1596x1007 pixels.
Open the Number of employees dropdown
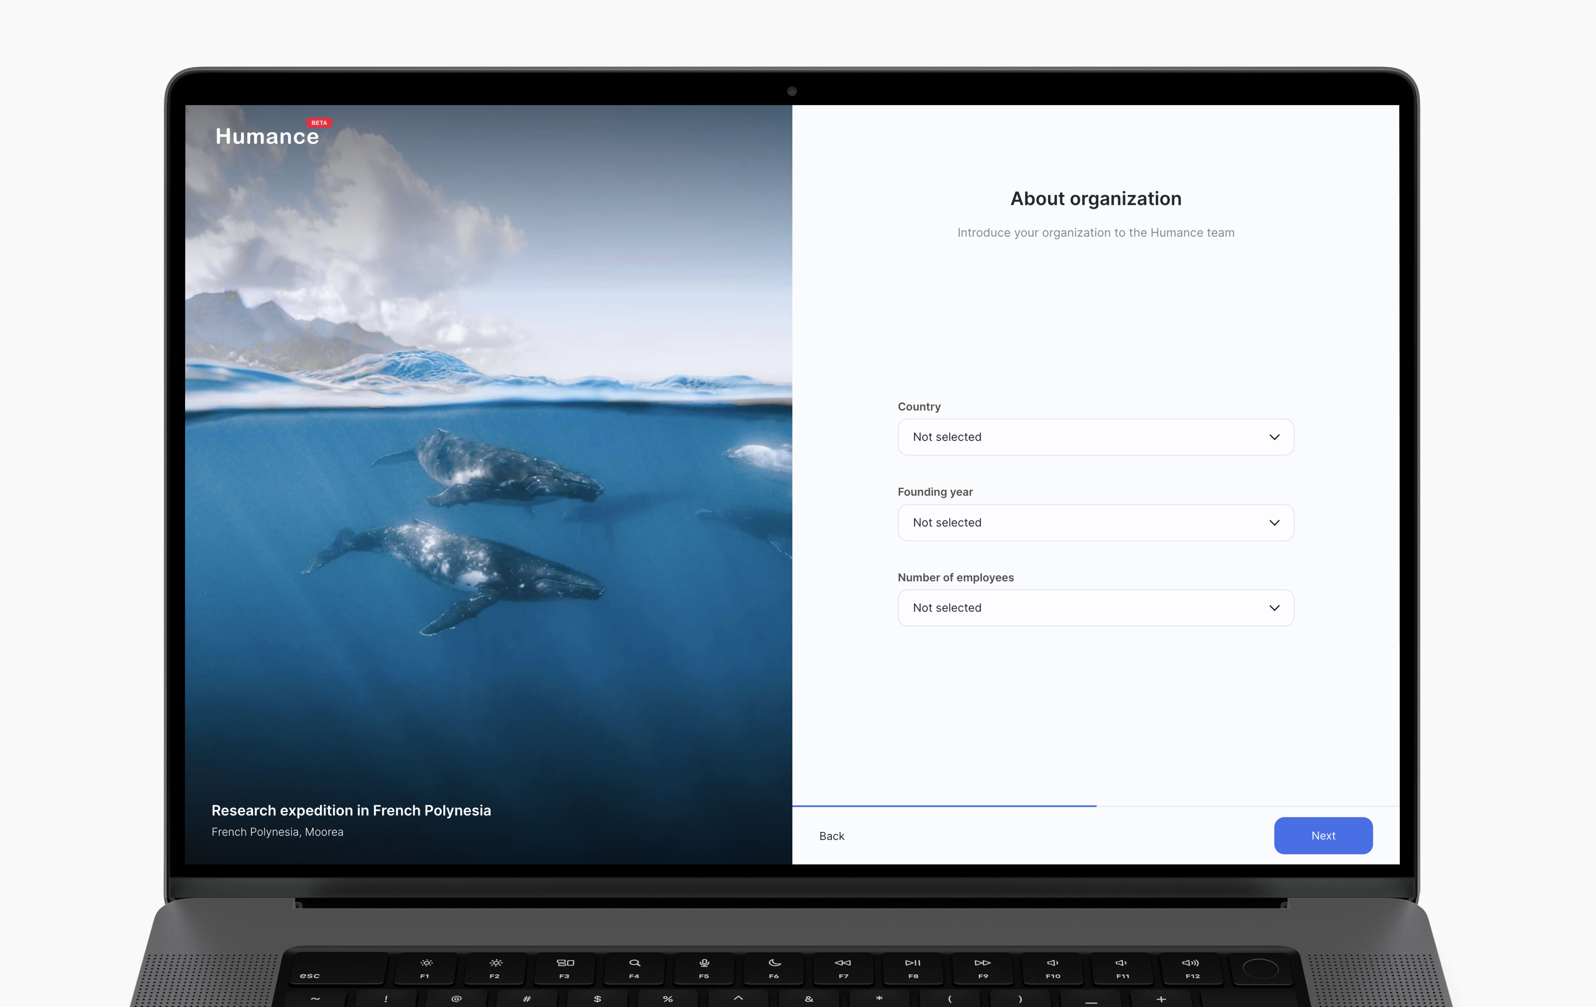[x=1096, y=608]
